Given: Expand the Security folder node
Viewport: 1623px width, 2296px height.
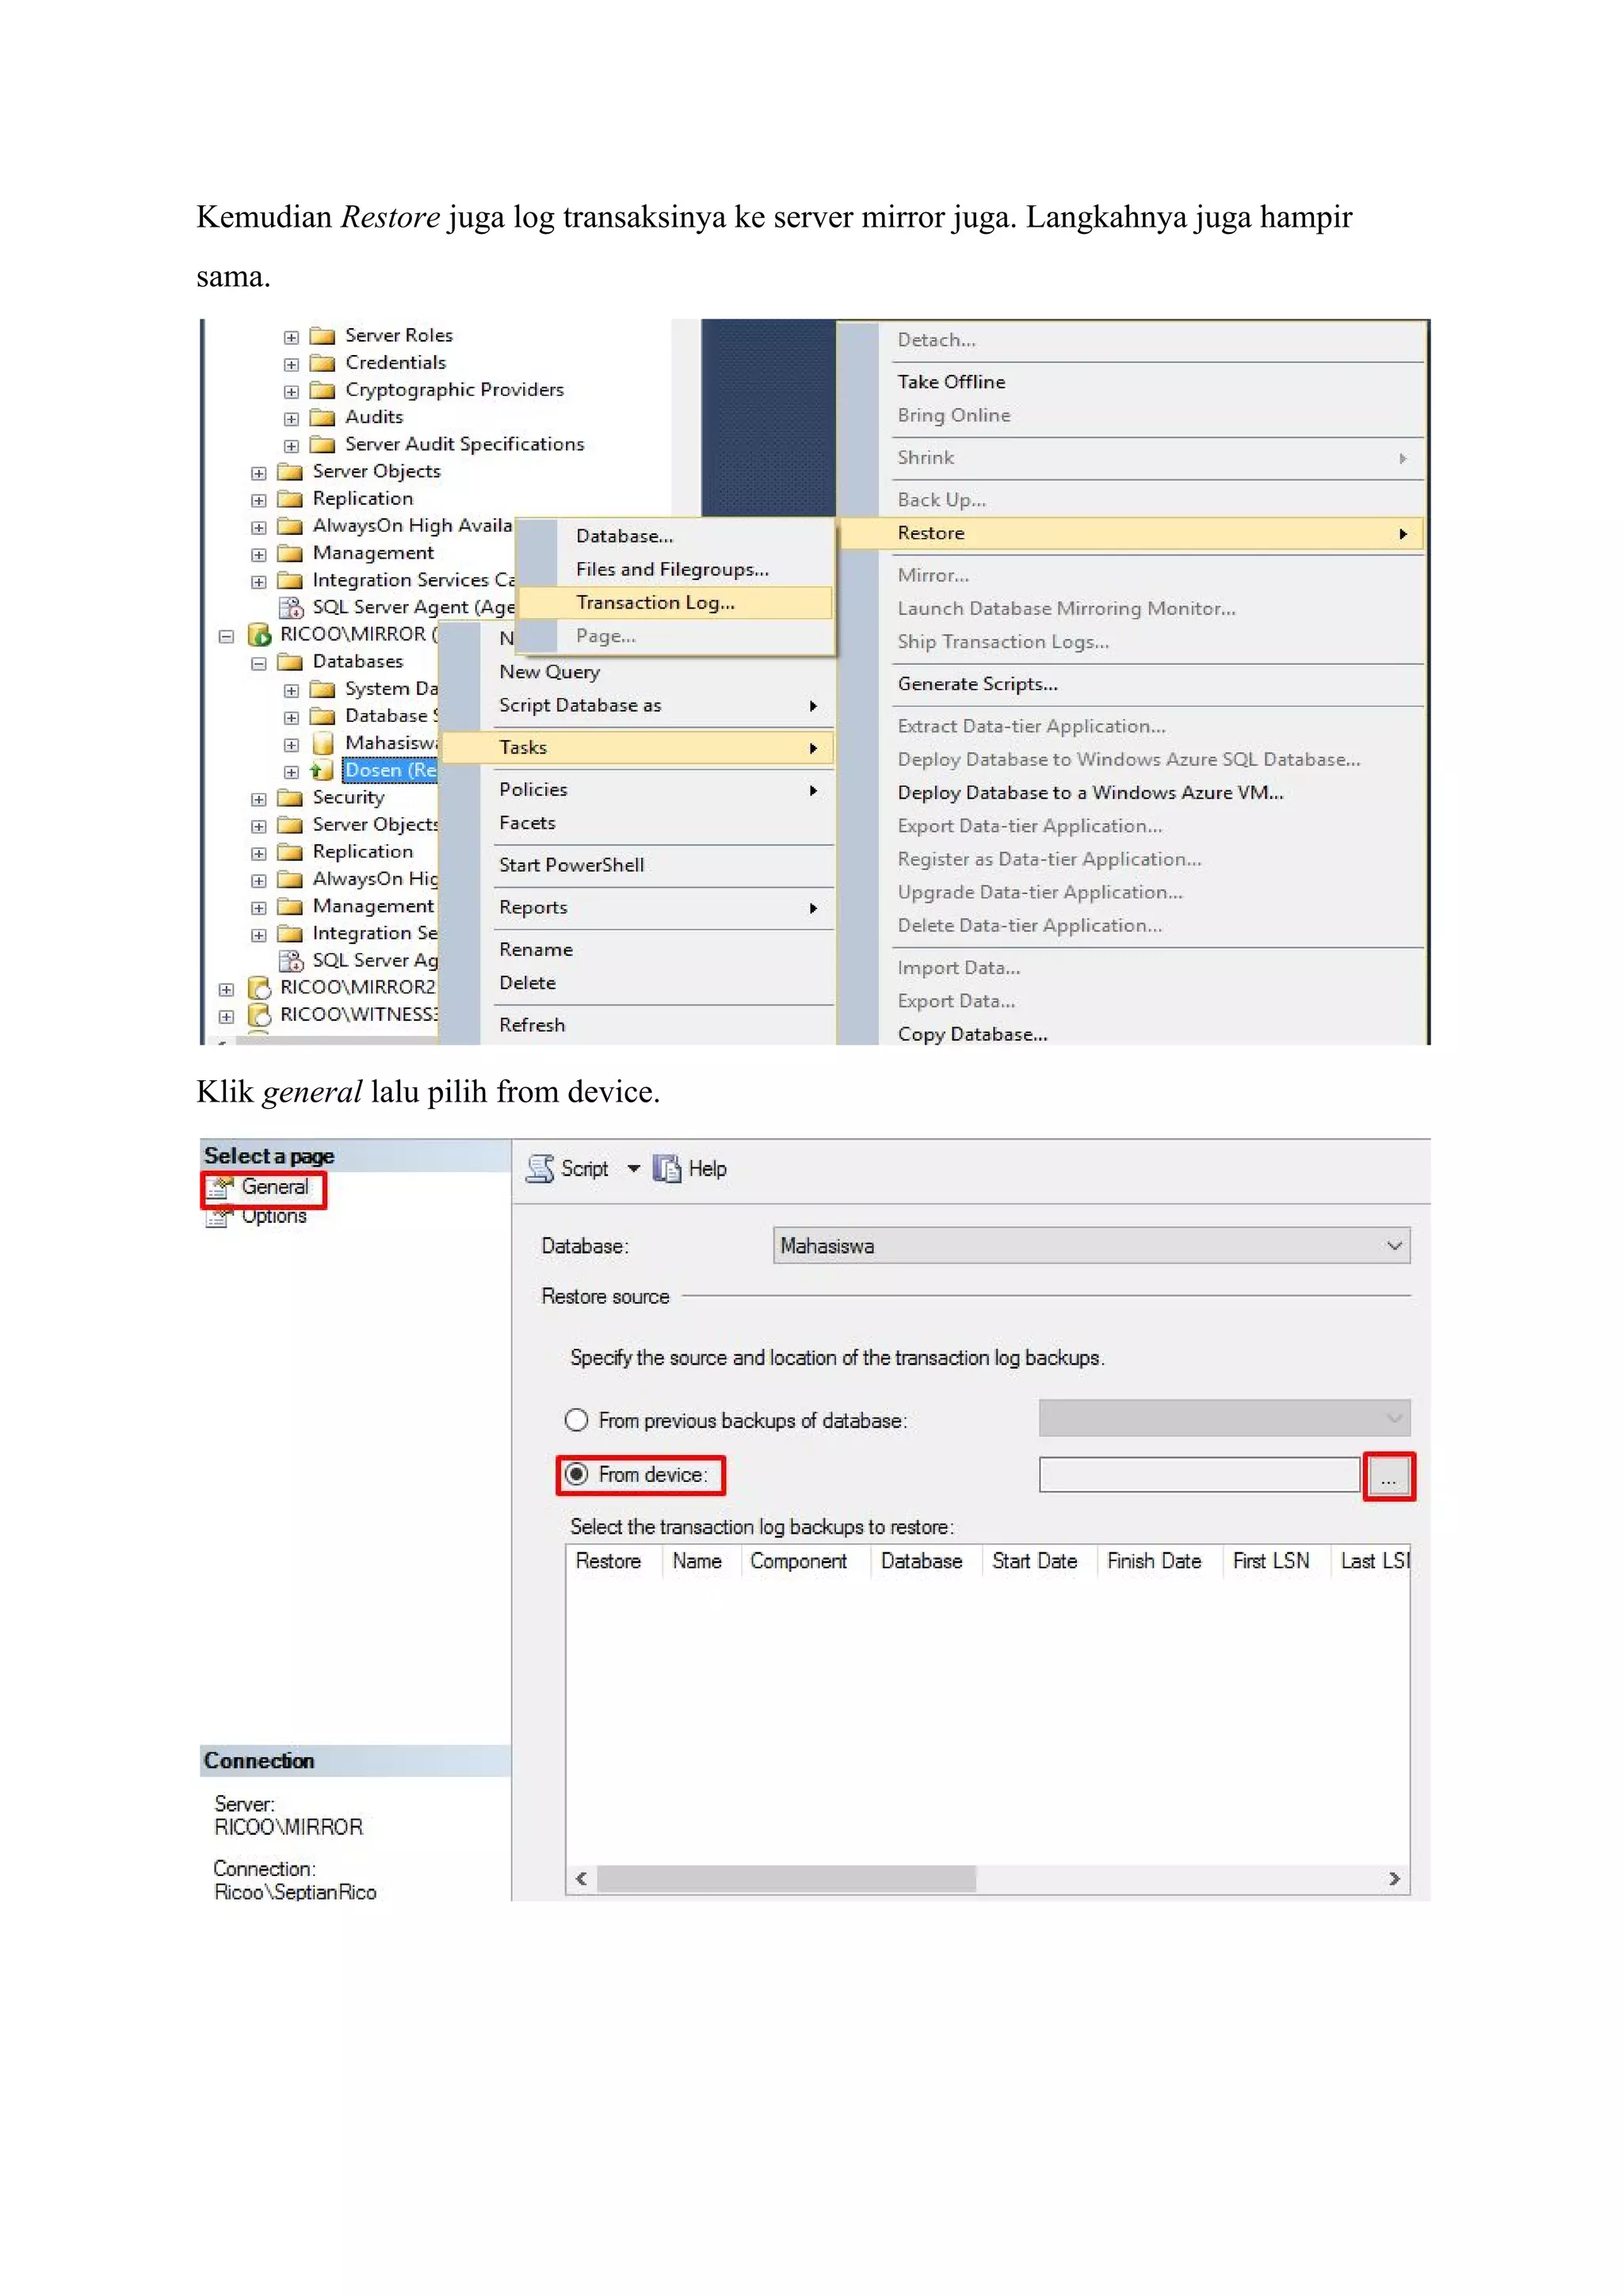Looking at the screenshot, I should click(258, 799).
